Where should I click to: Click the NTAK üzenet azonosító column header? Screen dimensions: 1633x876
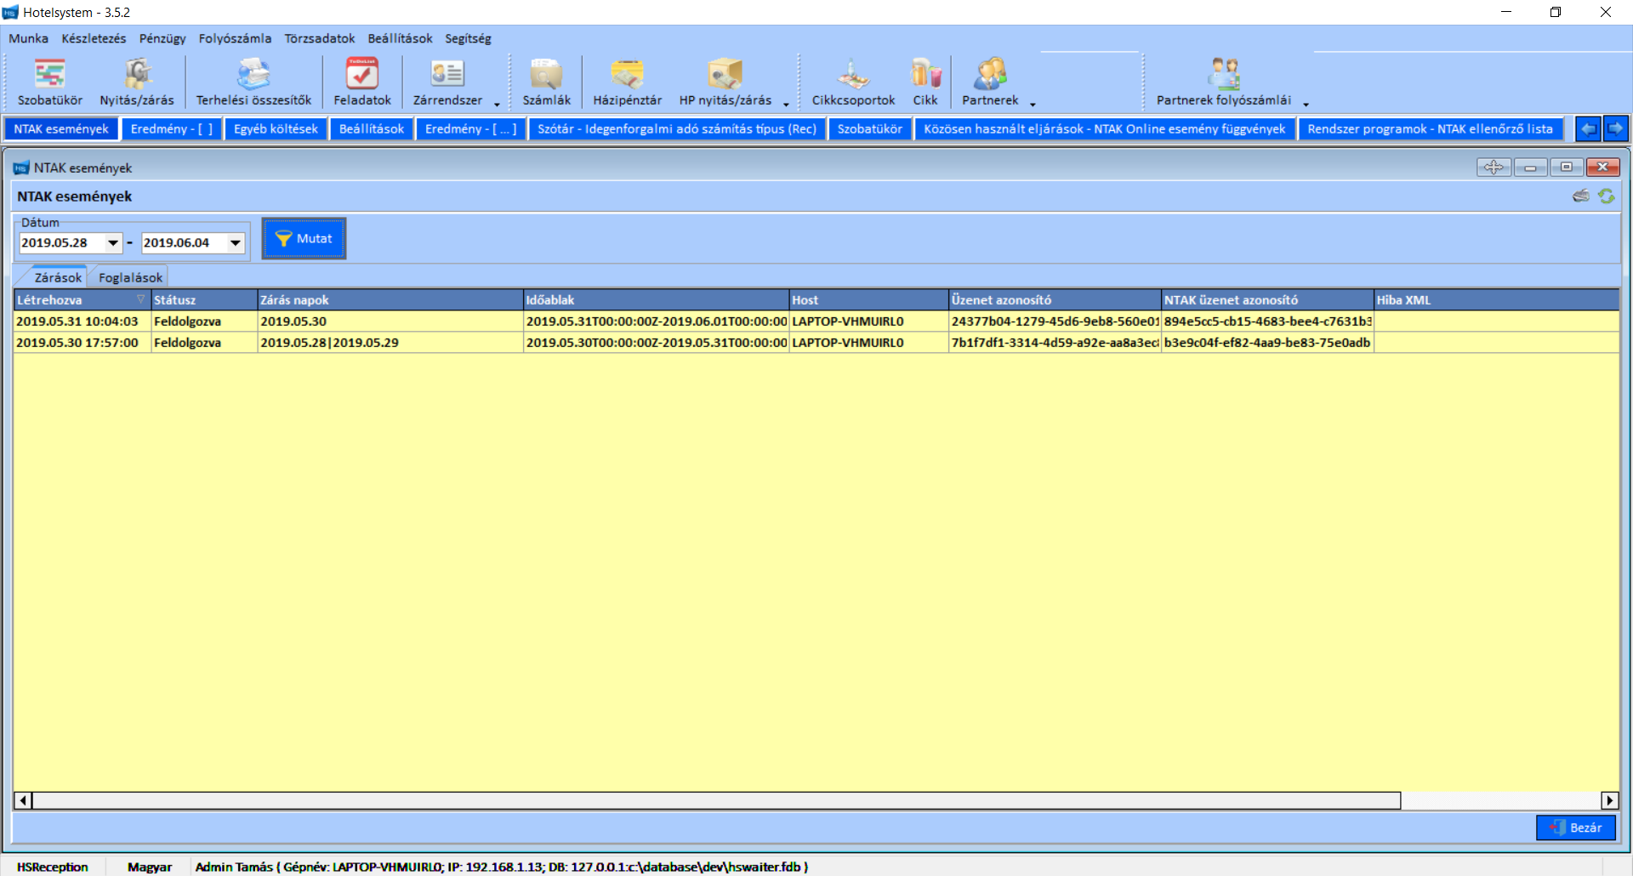[x=1267, y=300]
